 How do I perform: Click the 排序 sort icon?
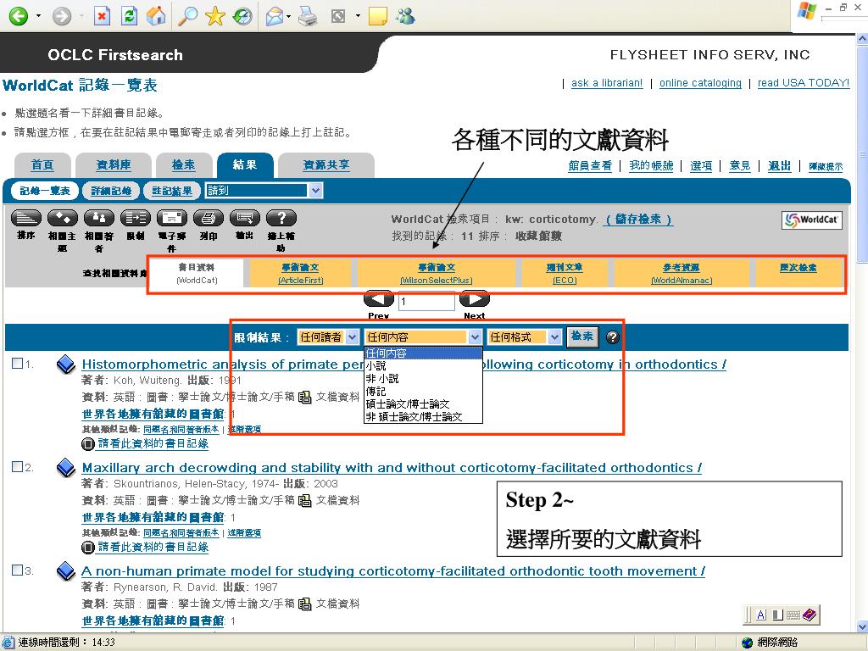(x=26, y=218)
